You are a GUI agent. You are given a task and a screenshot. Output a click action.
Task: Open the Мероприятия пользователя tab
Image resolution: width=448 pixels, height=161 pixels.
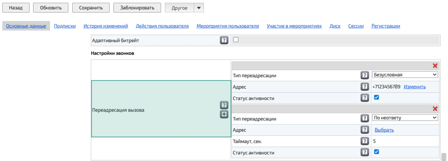point(228,26)
